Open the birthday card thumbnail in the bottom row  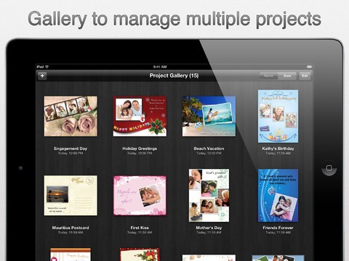click(71, 254)
